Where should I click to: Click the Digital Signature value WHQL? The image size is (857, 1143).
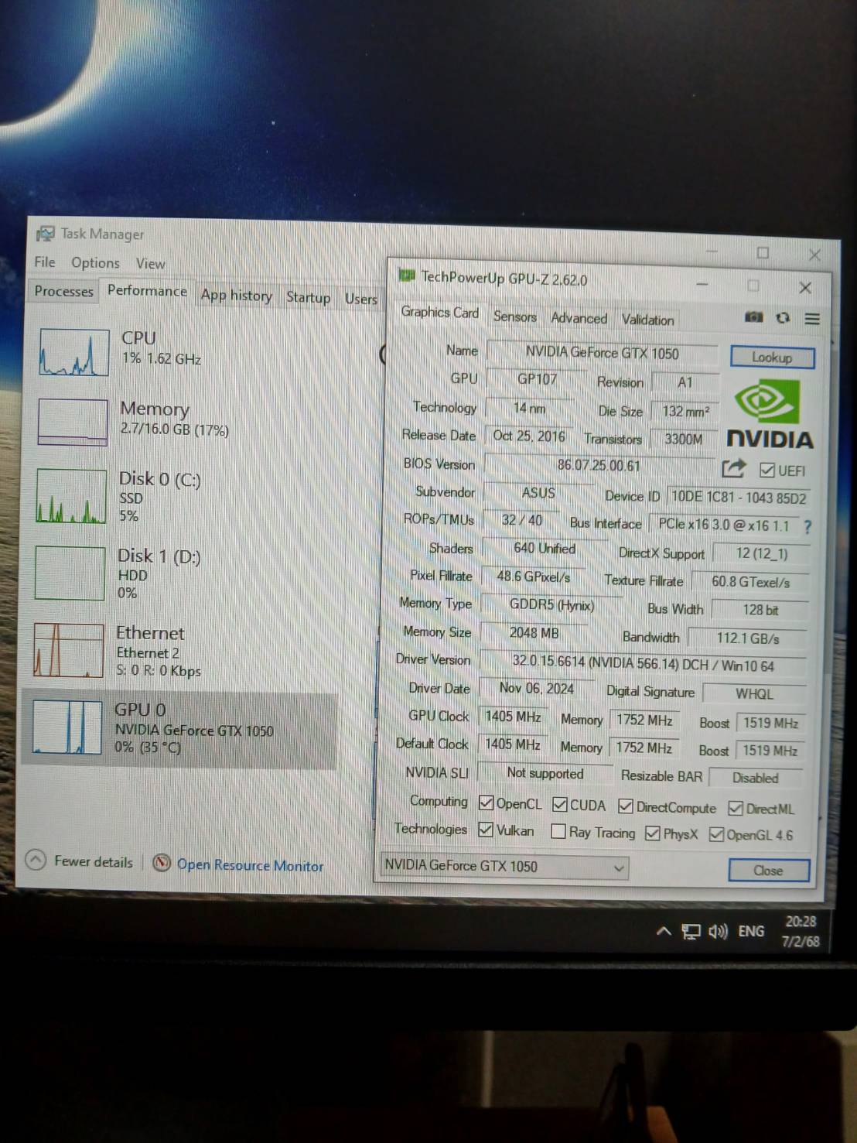pos(754,694)
